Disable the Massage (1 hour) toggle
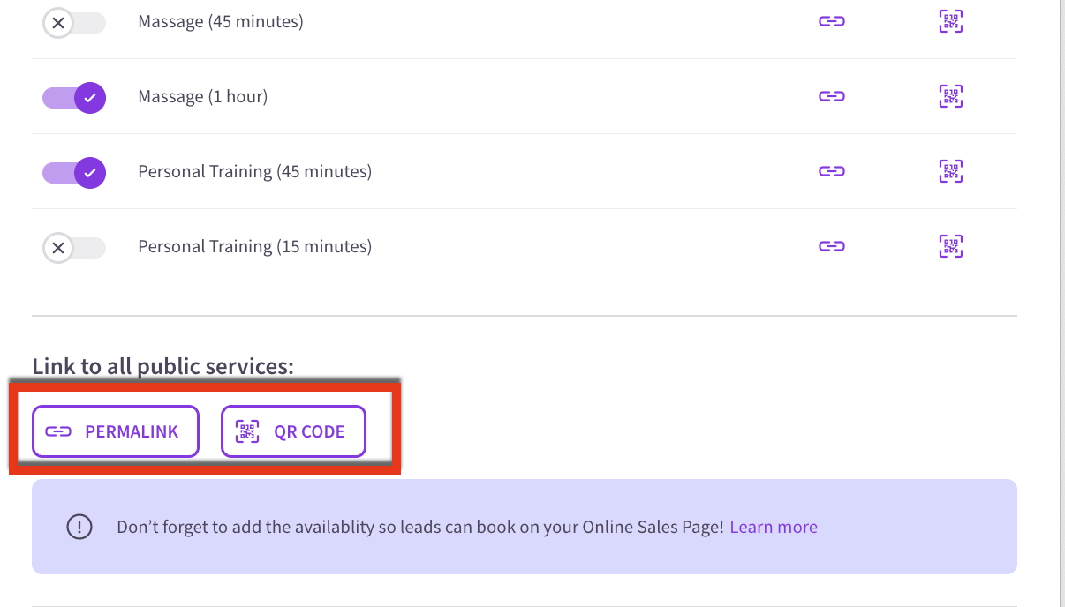This screenshot has width=1065, height=607. [74, 97]
